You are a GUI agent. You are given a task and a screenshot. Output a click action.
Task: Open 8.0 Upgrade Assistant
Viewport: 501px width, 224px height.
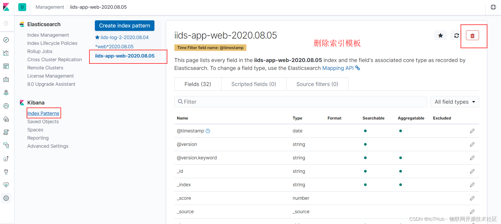pos(51,84)
